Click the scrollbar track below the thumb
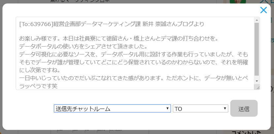This screenshot has height=134, width=274. (x=257, y=77)
